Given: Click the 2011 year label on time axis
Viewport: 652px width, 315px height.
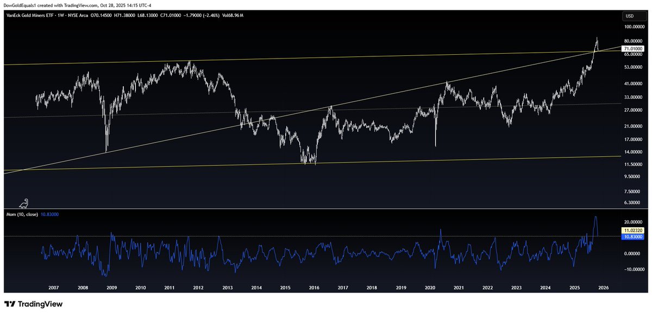Looking at the screenshot, I should [x=170, y=288].
